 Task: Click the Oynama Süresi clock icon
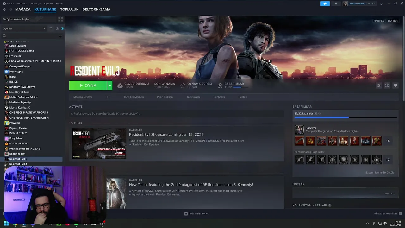(x=183, y=85)
